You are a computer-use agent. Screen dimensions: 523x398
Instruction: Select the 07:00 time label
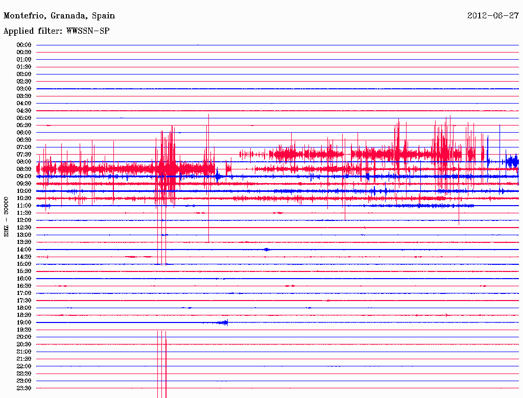[x=24, y=147]
